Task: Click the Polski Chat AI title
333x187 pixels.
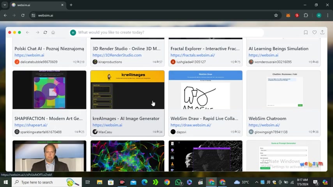Action: (49, 49)
